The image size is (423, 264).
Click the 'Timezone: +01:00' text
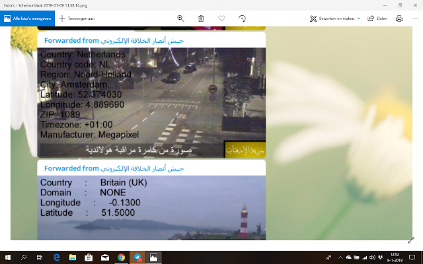(x=77, y=125)
